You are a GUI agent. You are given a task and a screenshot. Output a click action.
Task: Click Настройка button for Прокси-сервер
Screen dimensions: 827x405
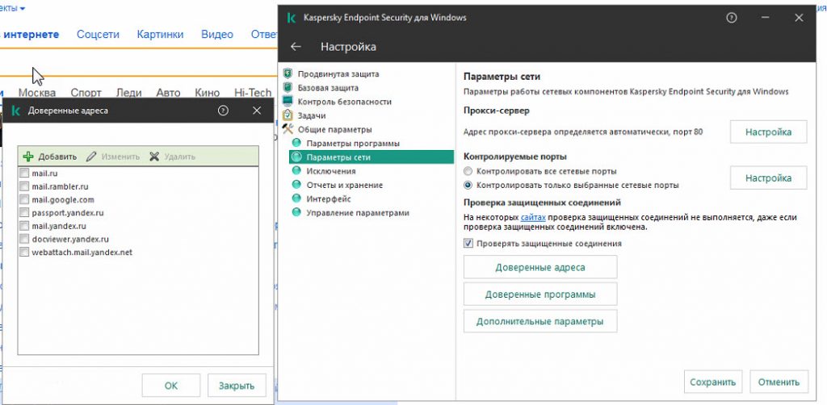(x=768, y=132)
